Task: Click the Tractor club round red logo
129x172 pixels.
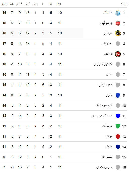Action: click(x=118, y=54)
